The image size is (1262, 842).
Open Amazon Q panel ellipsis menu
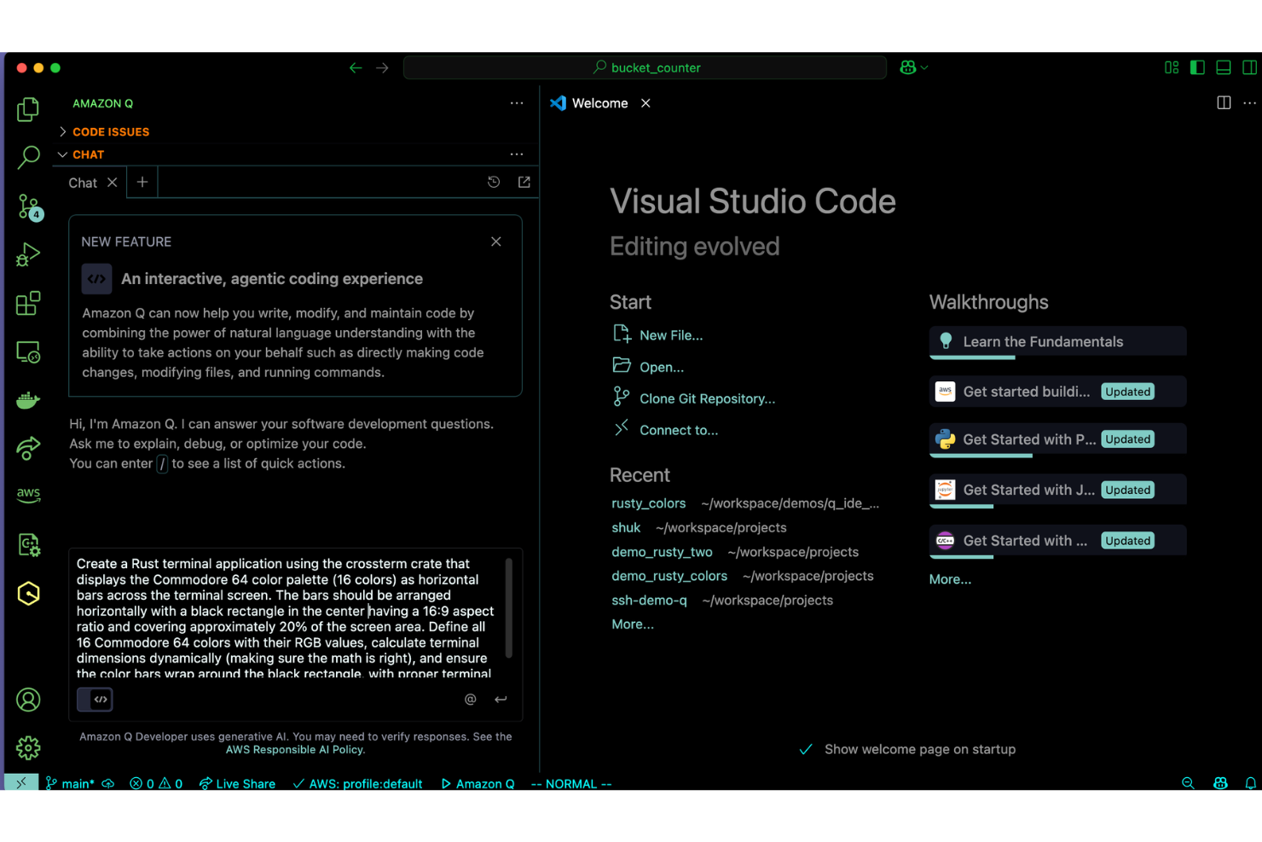(517, 102)
